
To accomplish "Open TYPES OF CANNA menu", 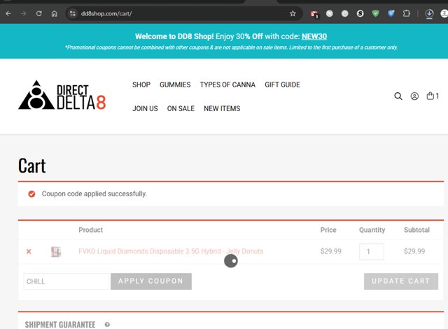I will (227, 85).
